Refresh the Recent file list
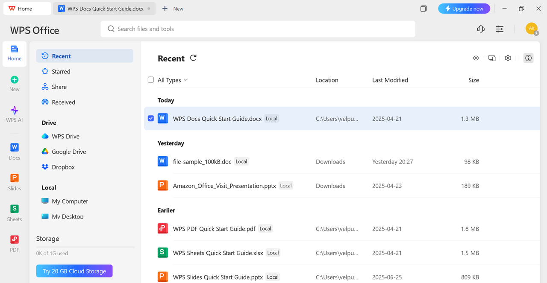This screenshot has width=547, height=283. (193, 58)
